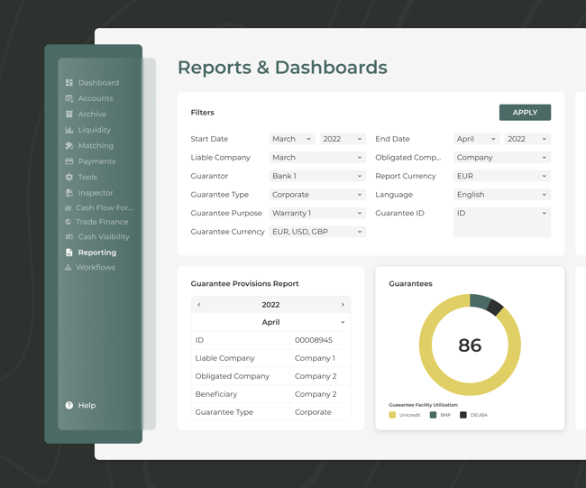
Task: Open the Guarantee ID dropdown
Action: [502, 222]
